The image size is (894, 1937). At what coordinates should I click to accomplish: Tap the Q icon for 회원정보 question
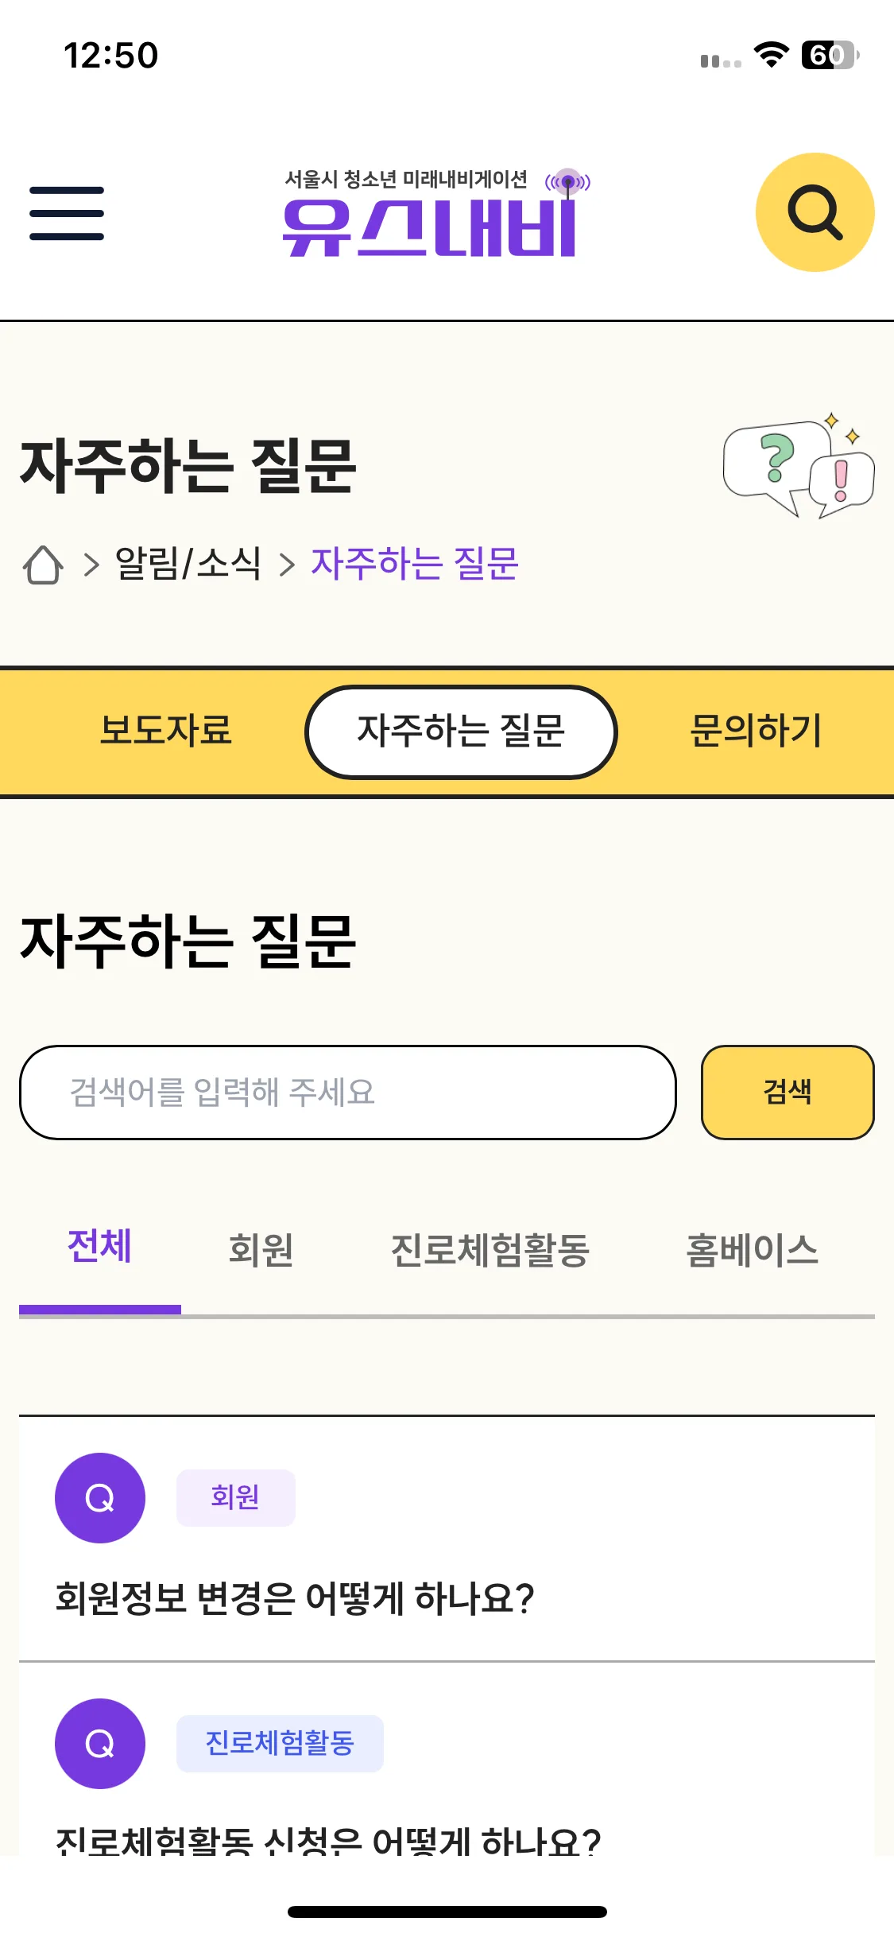100,1498
